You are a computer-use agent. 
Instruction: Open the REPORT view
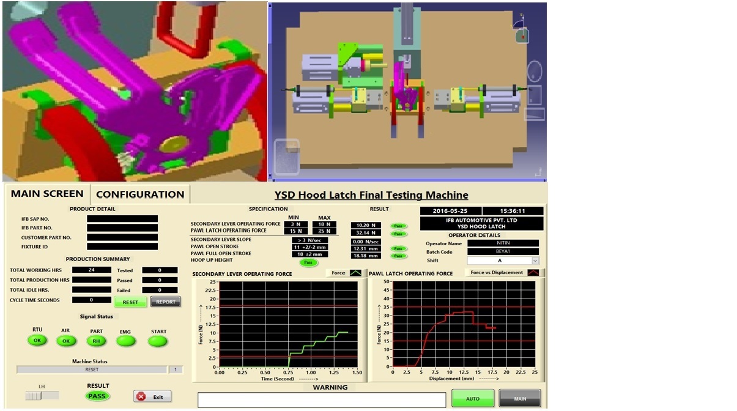point(165,302)
